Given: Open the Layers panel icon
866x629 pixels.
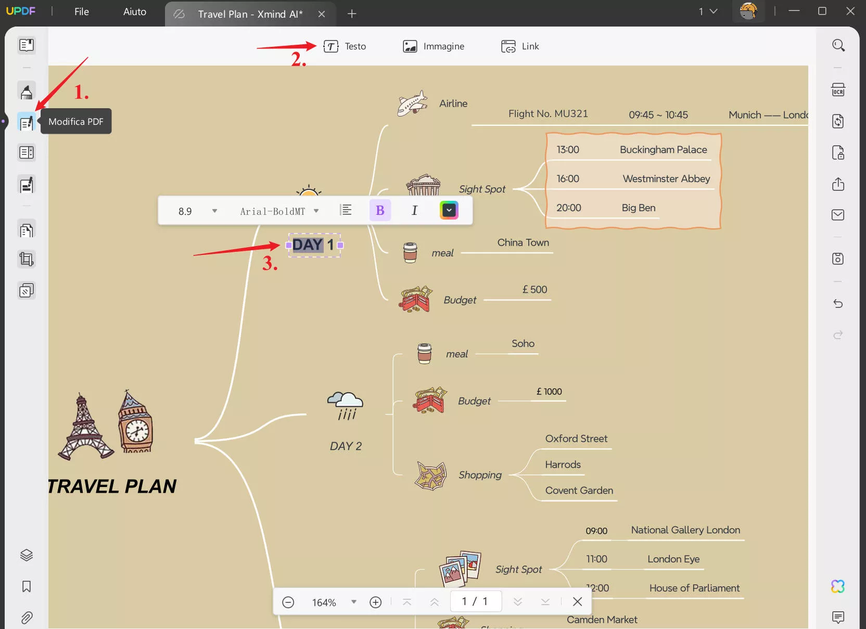Looking at the screenshot, I should pyautogui.click(x=27, y=555).
